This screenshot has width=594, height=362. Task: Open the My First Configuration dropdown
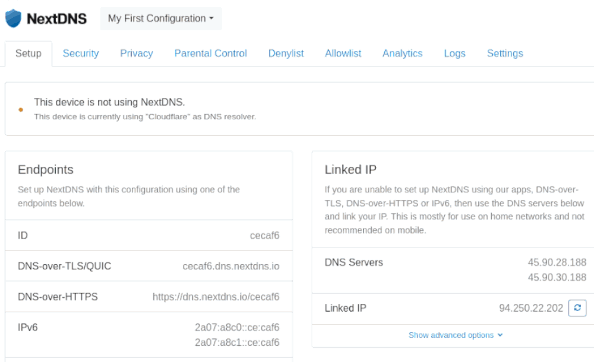point(161,18)
